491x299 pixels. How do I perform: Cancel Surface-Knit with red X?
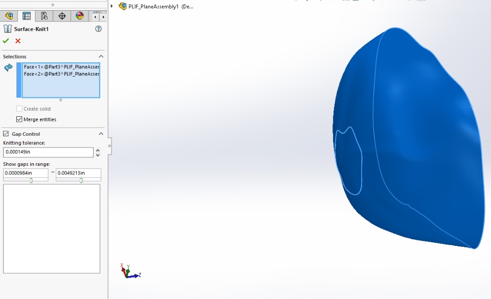[x=18, y=41]
